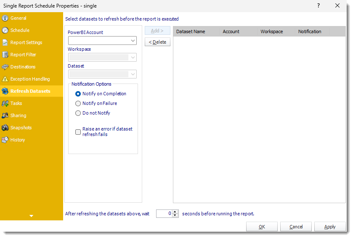Increase wait seconds with spinner up arrow
This screenshot has height=238, width=353.
tap(175, 212)
